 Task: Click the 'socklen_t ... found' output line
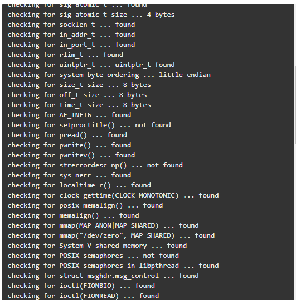point(71,25)
